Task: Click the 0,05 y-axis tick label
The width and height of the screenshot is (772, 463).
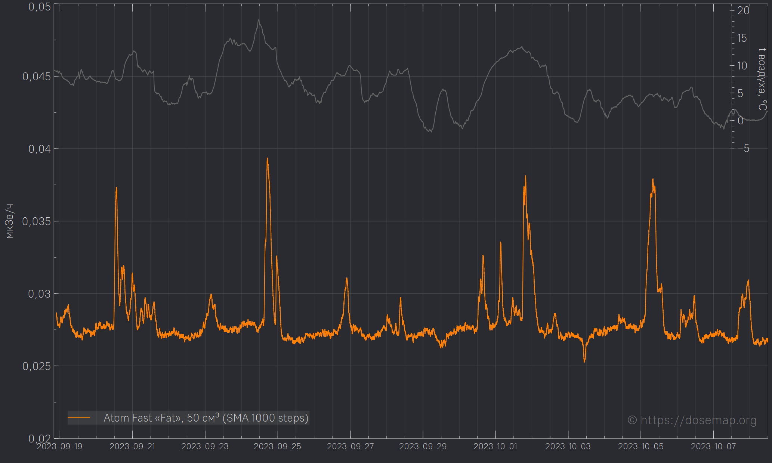Action: [x=40, y=7]
